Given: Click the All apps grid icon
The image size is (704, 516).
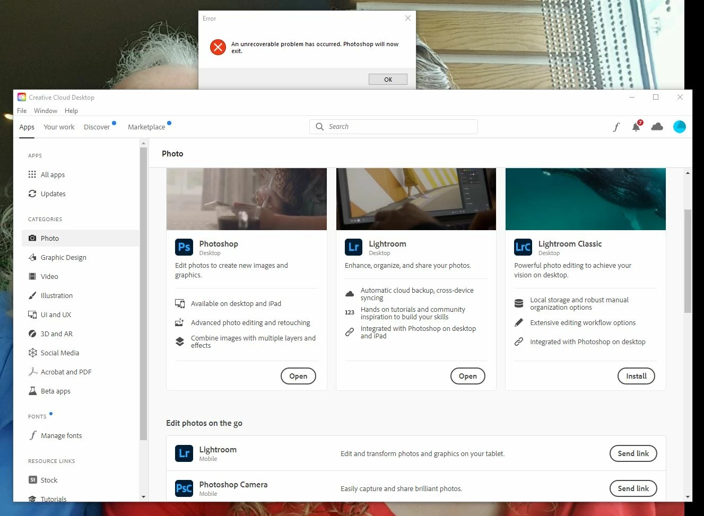Looking at the screenshot, I should 32,174.
